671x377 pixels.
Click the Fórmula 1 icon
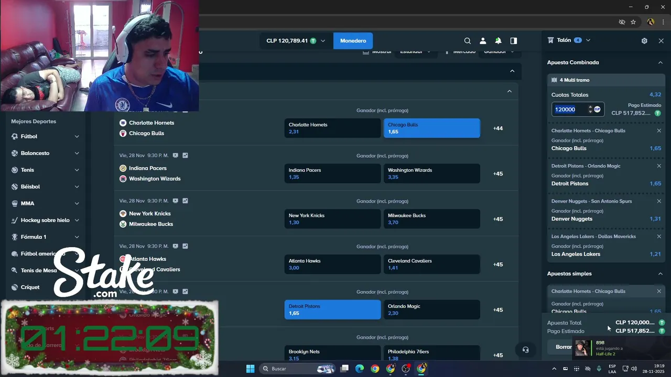click(x=15, y=237)
